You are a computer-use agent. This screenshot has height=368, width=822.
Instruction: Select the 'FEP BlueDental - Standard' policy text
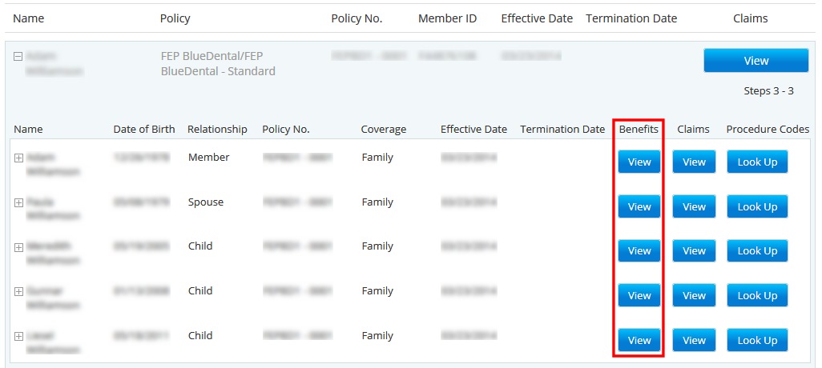point(218,63)
